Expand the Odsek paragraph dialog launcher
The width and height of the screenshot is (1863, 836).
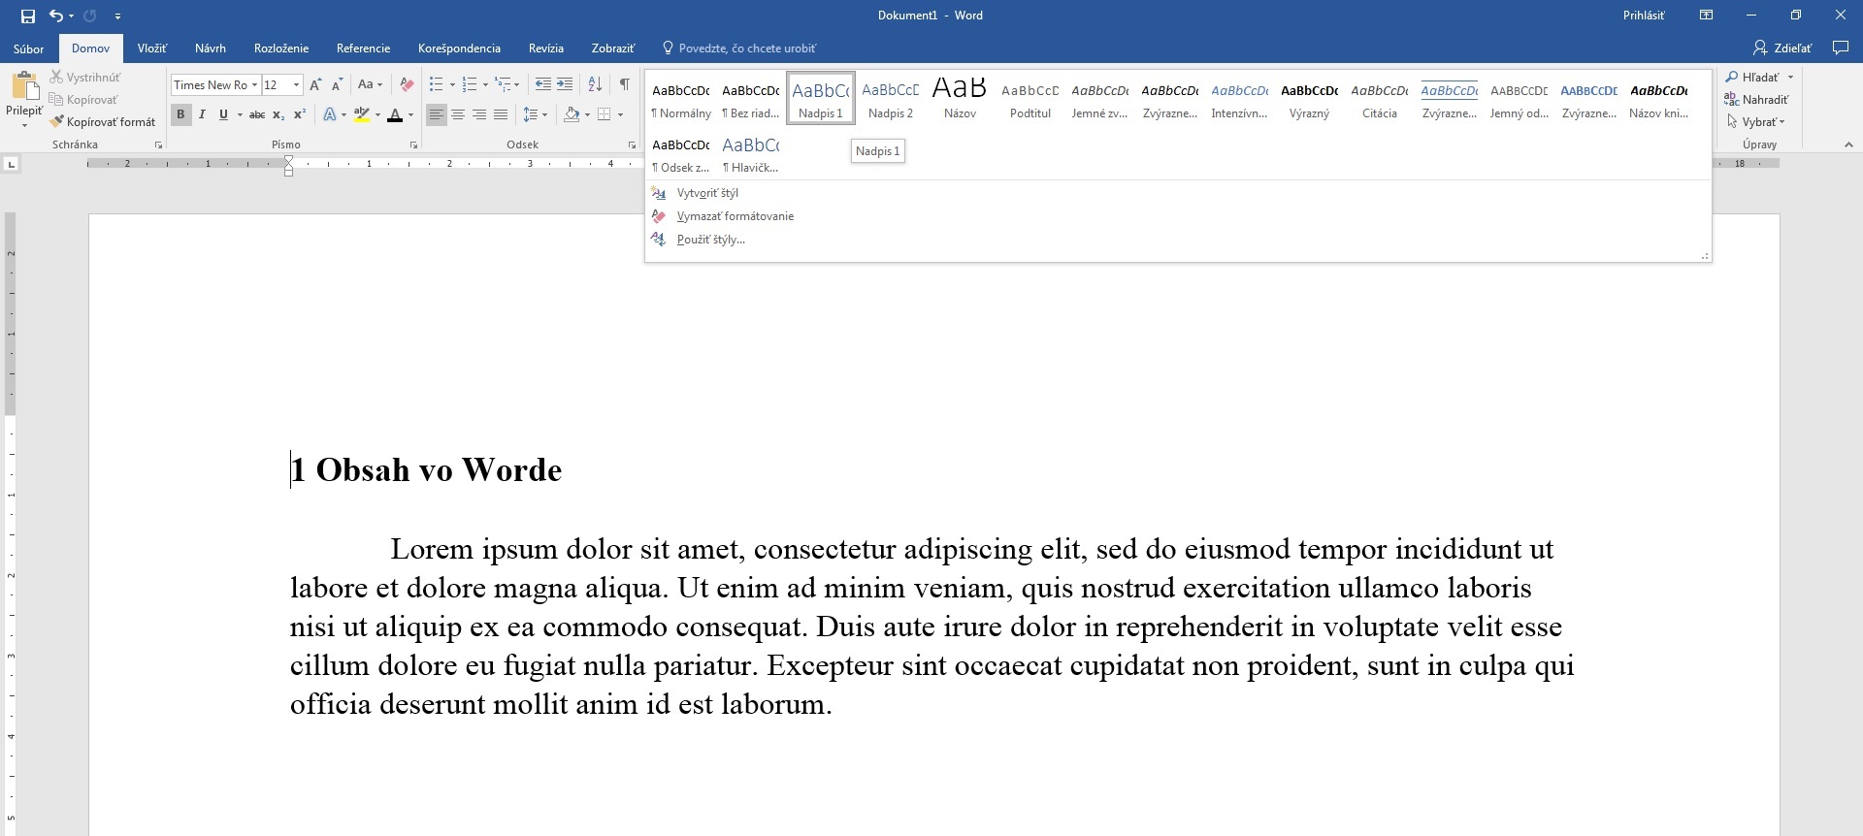tap(632, 145)
